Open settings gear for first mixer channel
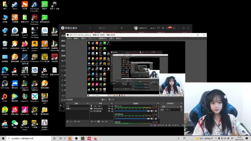The height and width of the screenshot is (141, 251). pyautogui.click(x=156, y=111)
